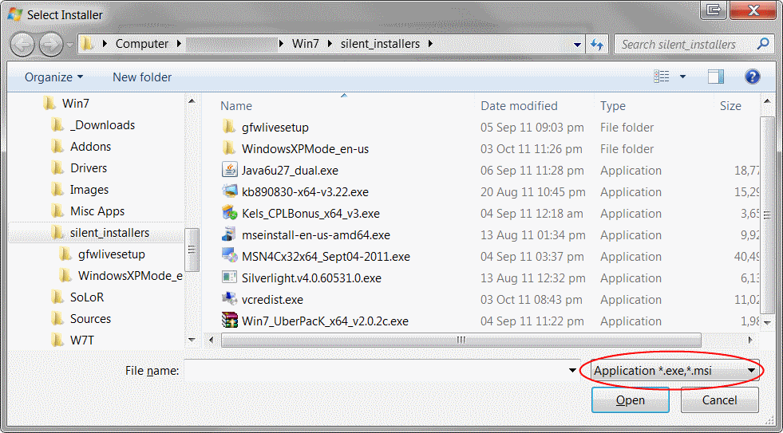Image resolution: width=783 pixels, height=433 pixels.
Task: Open the recent locations dropdown next to Forward
Action: 69,45
